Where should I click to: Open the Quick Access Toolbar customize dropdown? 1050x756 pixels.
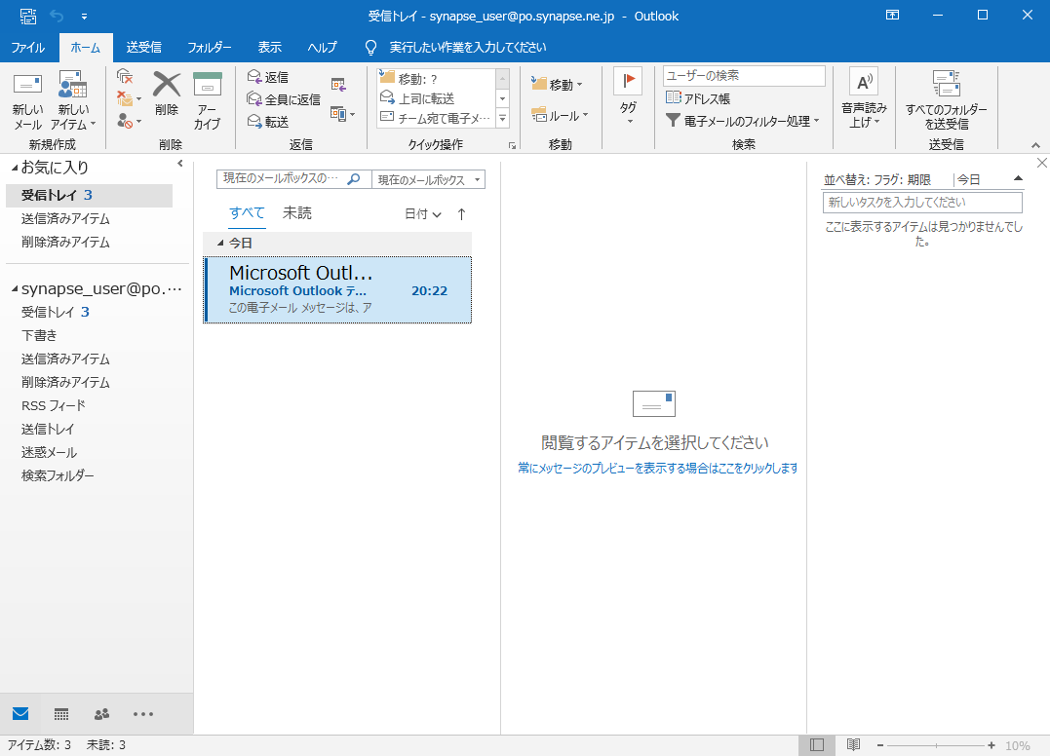[x=84, y=16]
